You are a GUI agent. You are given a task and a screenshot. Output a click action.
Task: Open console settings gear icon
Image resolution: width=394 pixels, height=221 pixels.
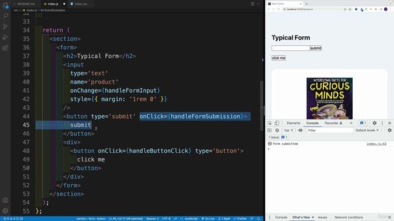pos(390,130)
